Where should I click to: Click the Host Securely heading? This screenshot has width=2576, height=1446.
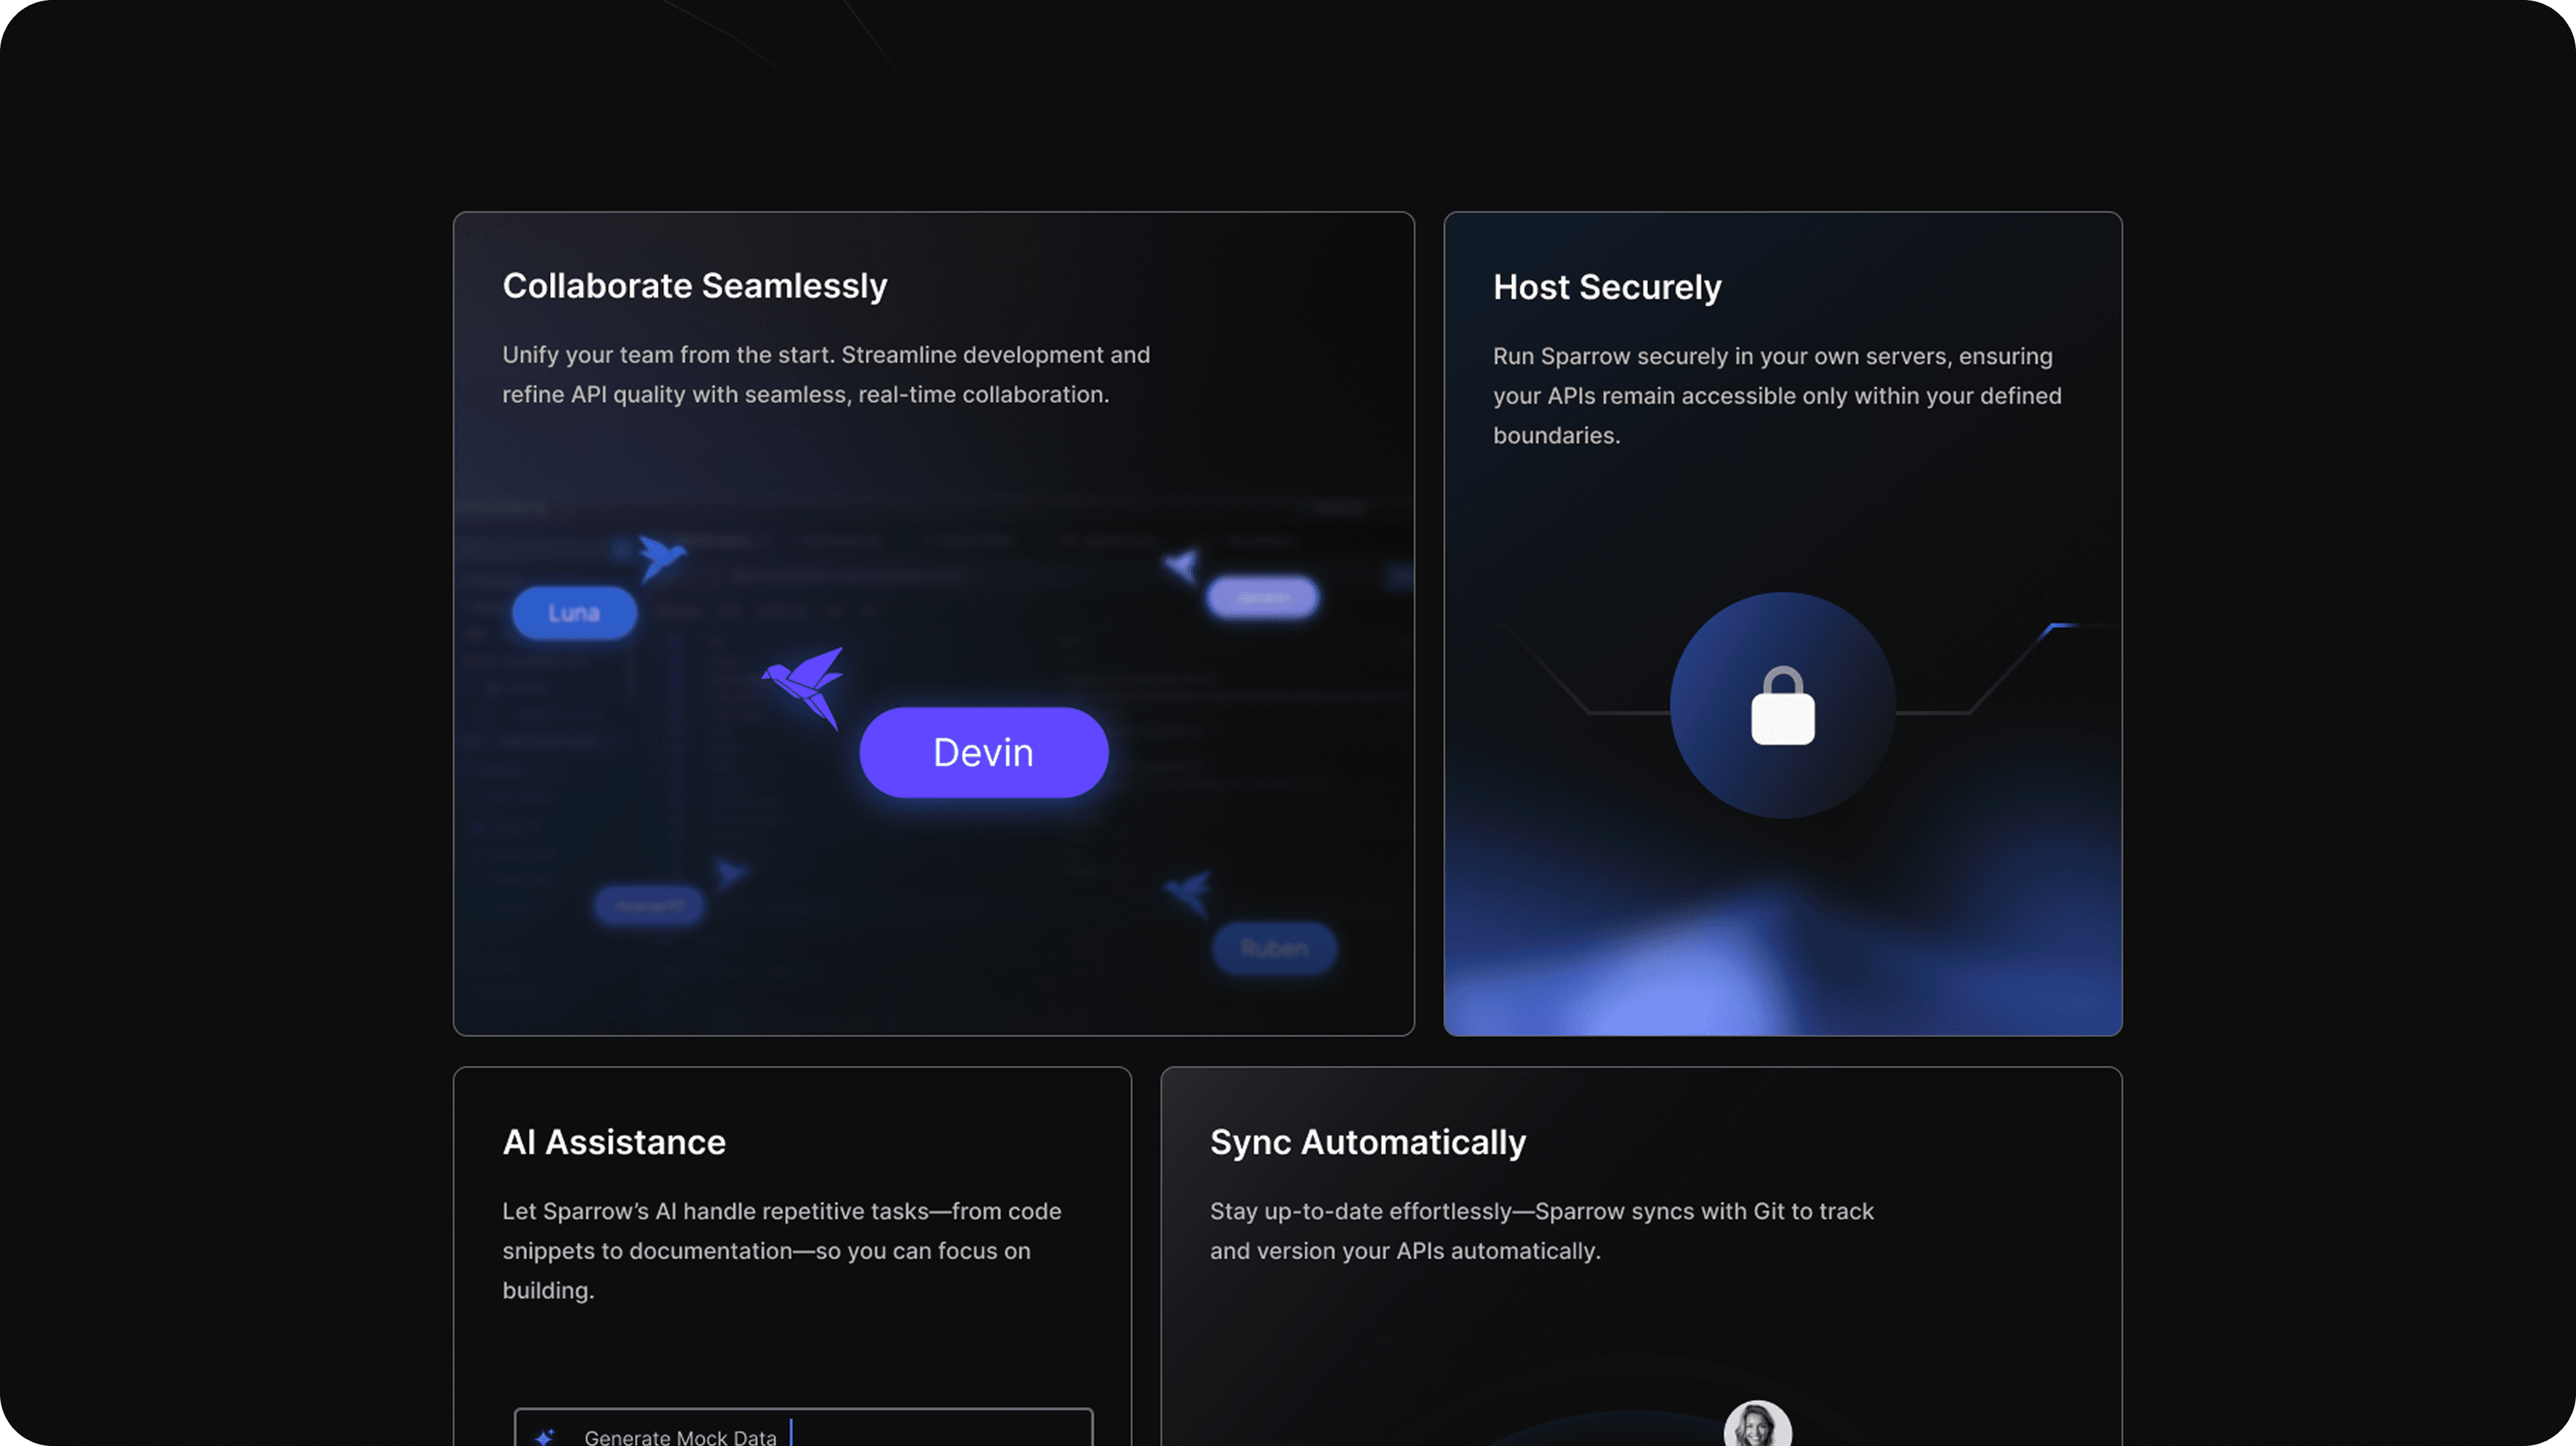[x=1606, y=288]
